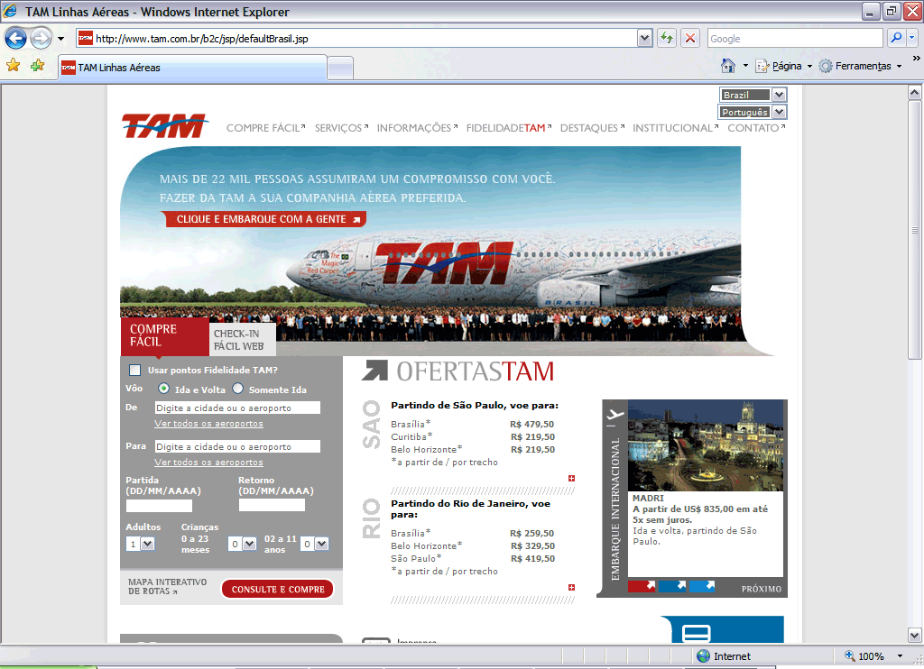This screenshot has width=924, height=669.
Task: Click Ver todos os aeroportos under De
Action: point(208,424)
